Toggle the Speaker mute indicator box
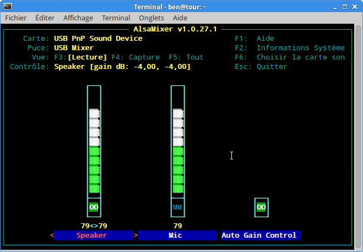Screen dimensions: 363x252 click(x=94, y=207)
